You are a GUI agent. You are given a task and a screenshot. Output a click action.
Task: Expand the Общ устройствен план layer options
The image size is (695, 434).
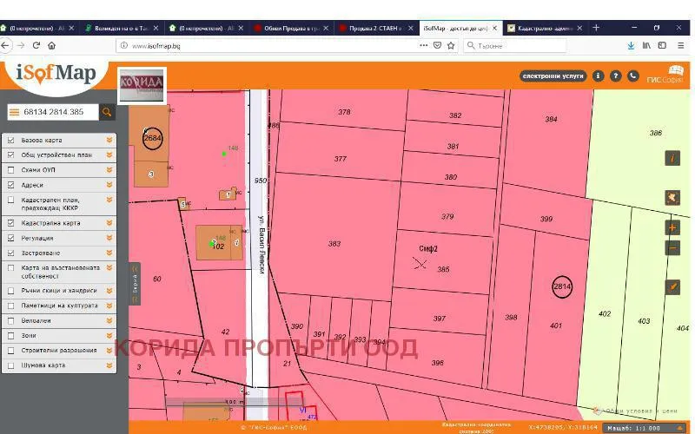coord(109,155)
